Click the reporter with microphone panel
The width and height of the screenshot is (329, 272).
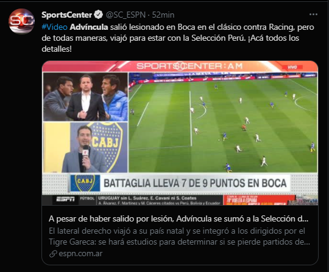click(85, 147)
